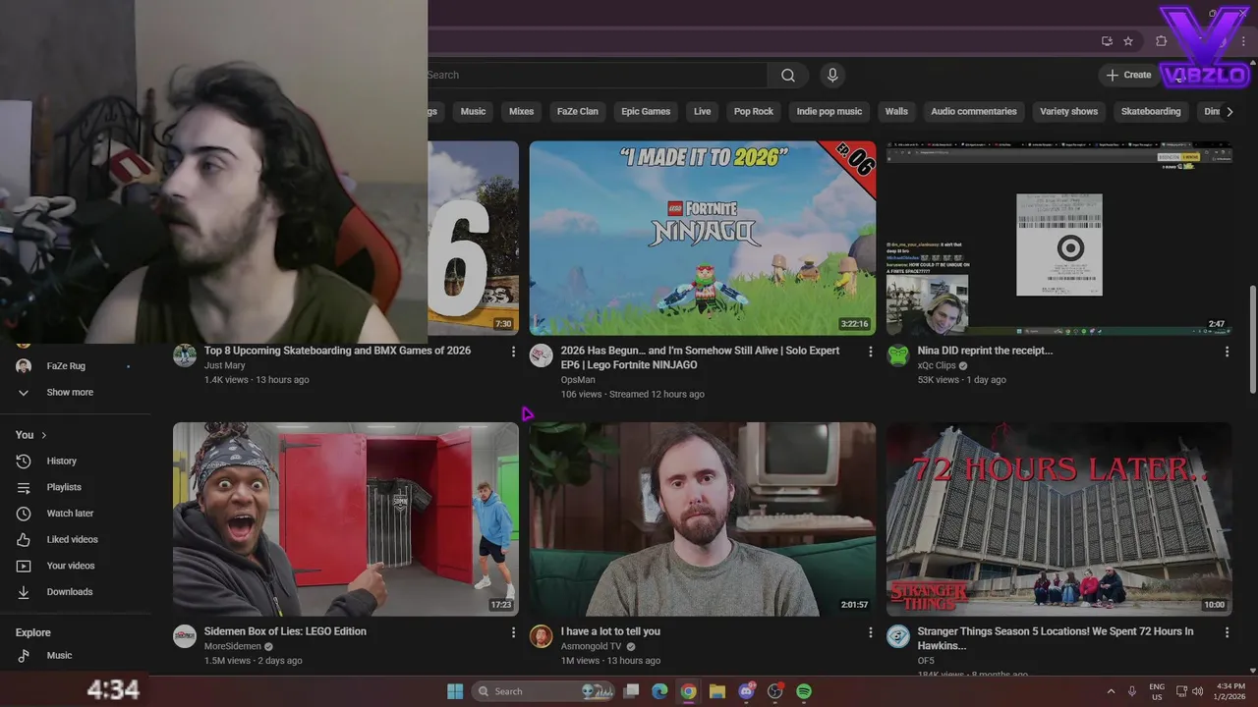
Task: Open options menu for Stranger Things video
Action: (x=1227, y=632)
